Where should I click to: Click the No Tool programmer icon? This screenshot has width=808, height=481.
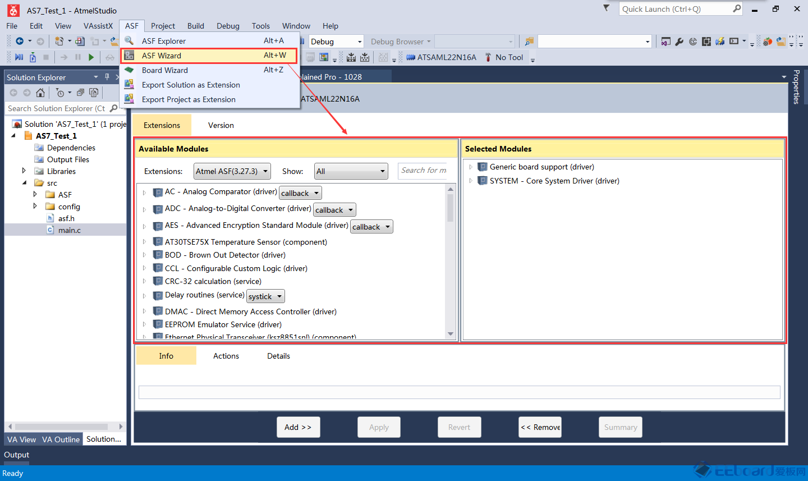(x=488, y=57)
